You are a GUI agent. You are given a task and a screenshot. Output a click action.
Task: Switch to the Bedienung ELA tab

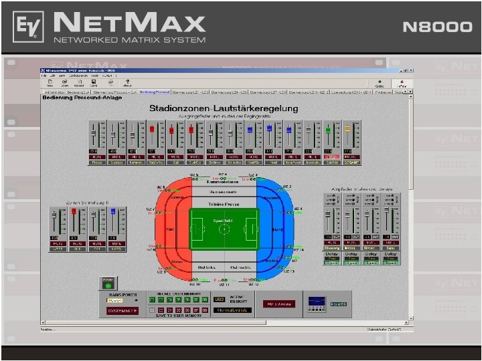[78, 92]
